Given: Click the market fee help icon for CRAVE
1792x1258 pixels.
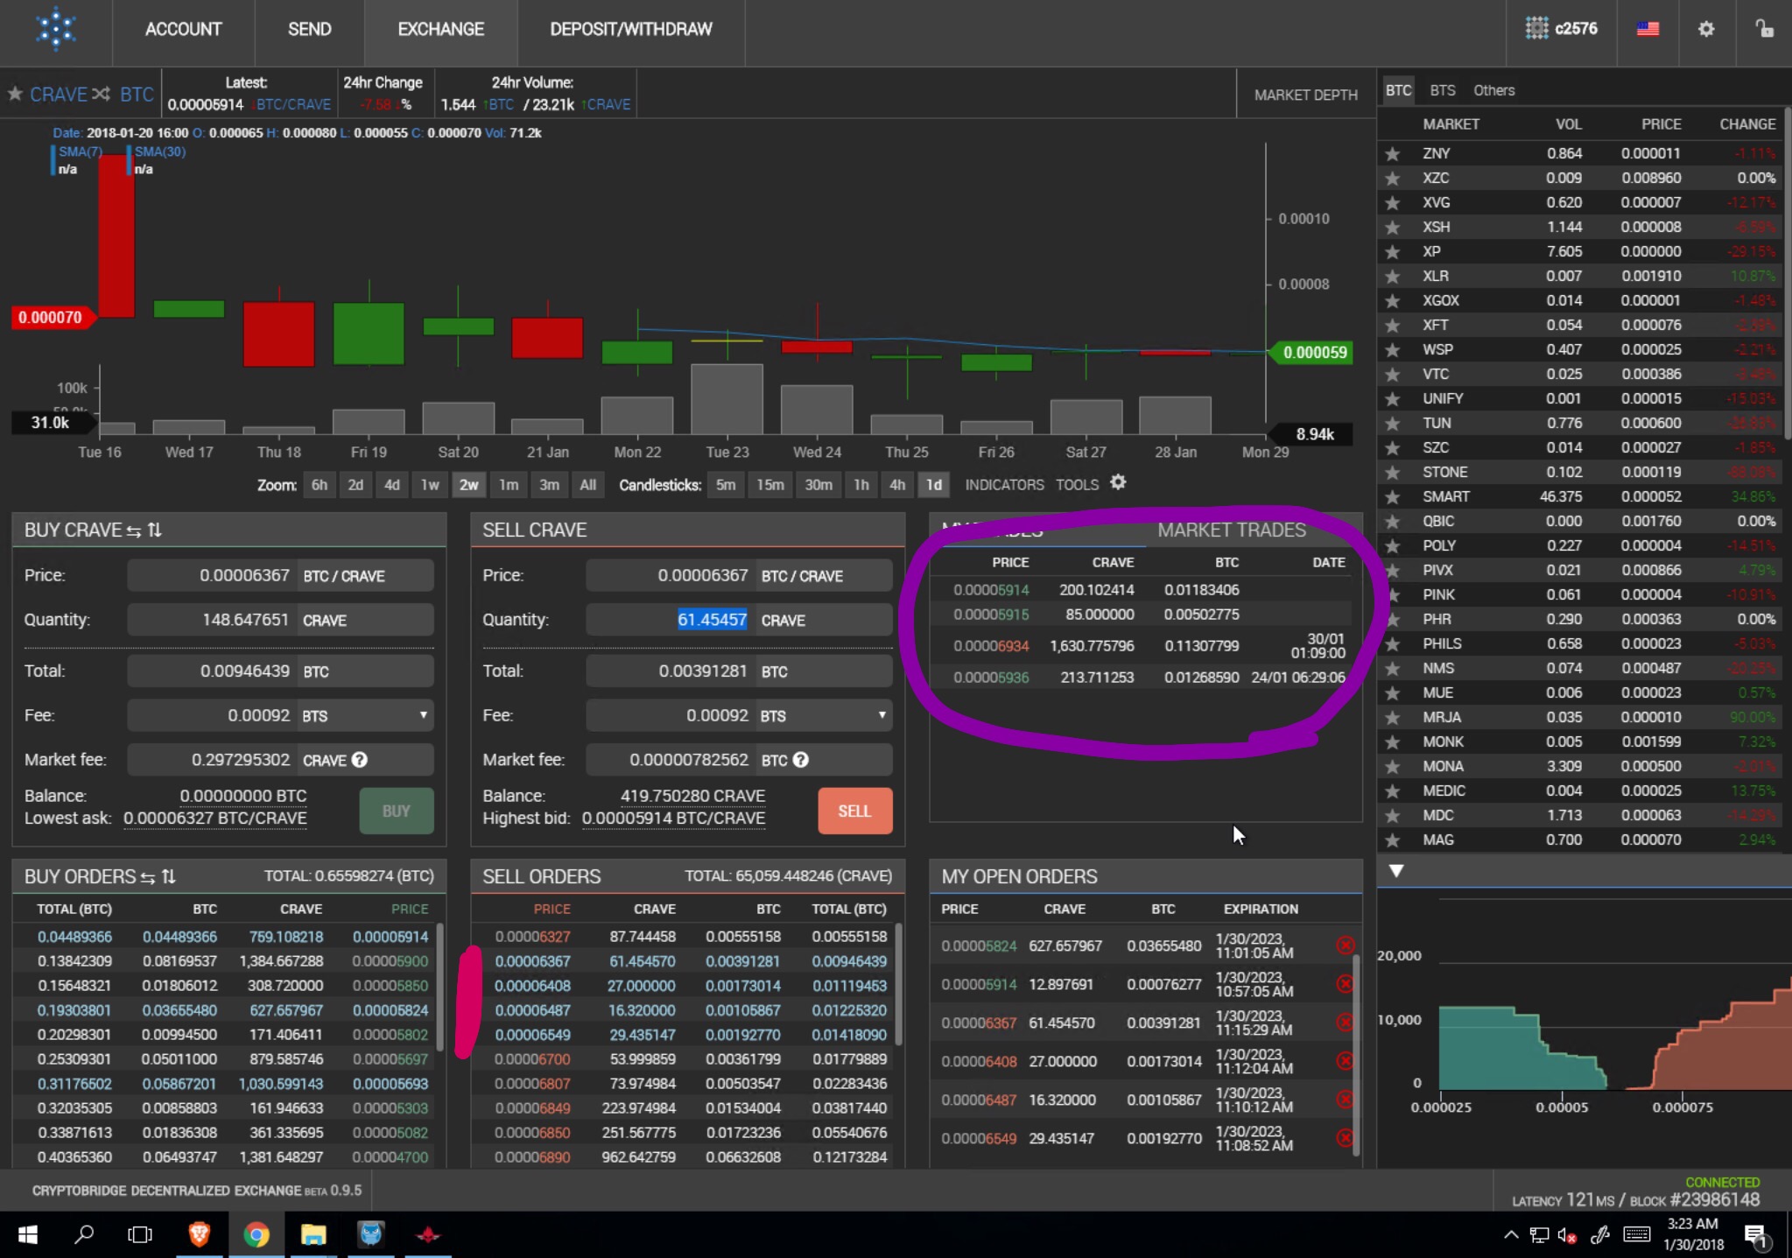Looking at the screenshot, I should click(x=360, y=760).
